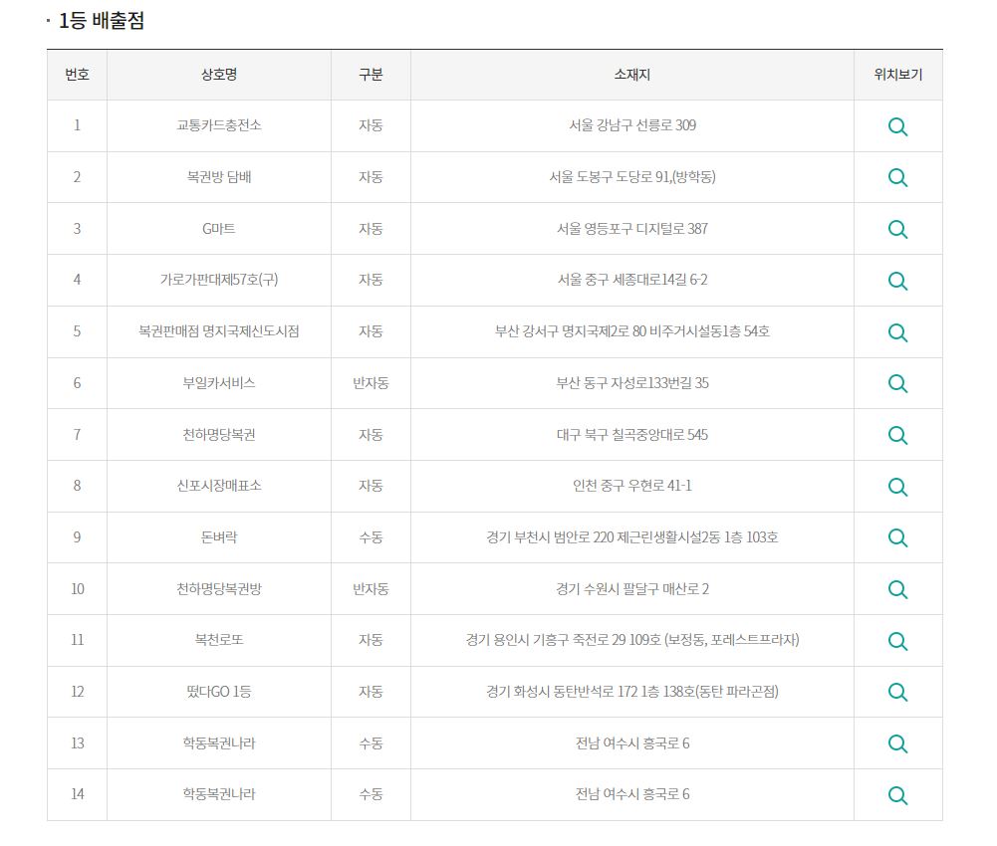Image resolution: width=997 pixels, height=846 pixels.
Task: Click store name 천하명당복권방
Action: click(x=219, y=588)
